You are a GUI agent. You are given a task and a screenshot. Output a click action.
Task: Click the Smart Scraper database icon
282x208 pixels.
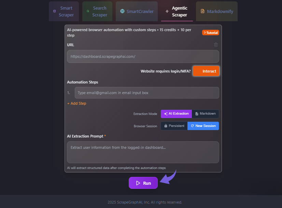click(54, 11)
